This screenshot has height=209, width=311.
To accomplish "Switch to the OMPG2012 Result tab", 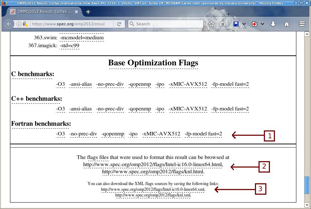I will point(43,11).
